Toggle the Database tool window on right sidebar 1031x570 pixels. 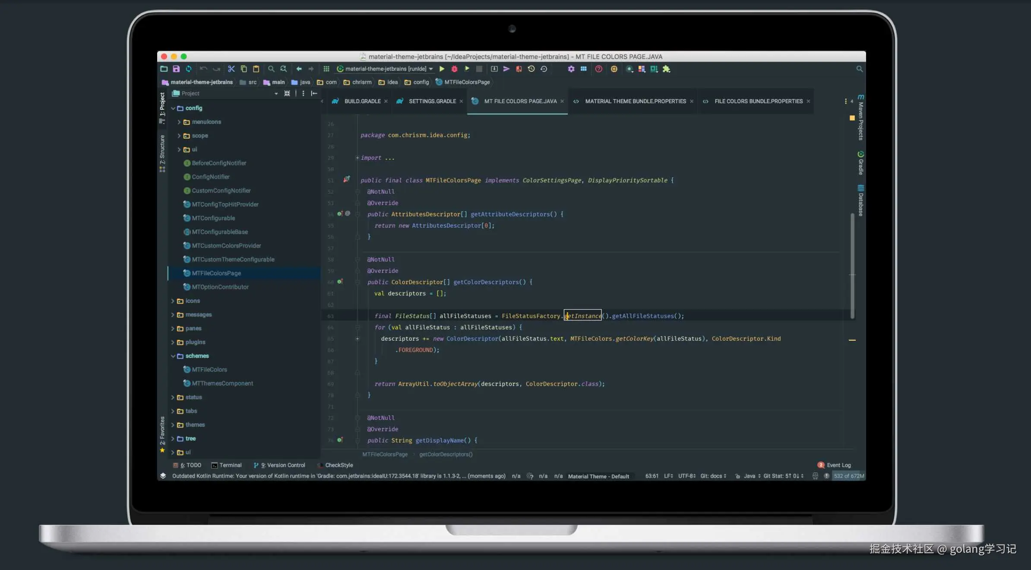coord(860,200)
